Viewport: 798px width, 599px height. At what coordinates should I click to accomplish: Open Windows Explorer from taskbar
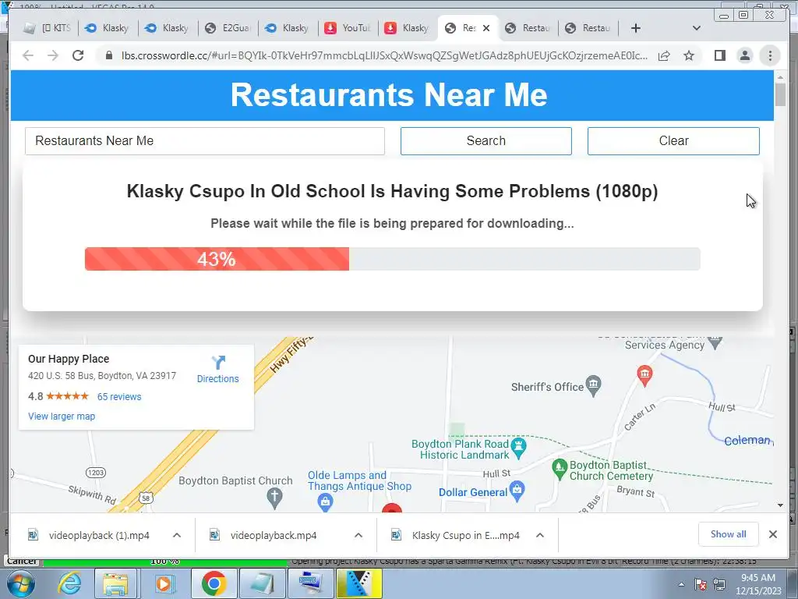(115, 583)
